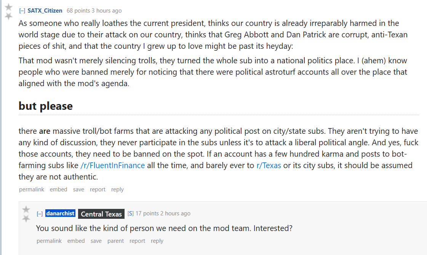Open danarchist's user profile

coord(60,213)
